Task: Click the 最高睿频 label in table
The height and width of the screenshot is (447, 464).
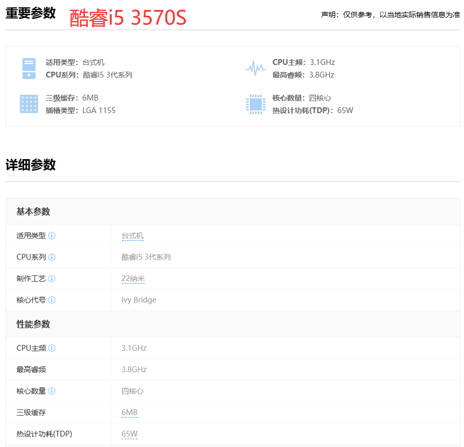Action: pyautogui.click(x=31, y=370)
